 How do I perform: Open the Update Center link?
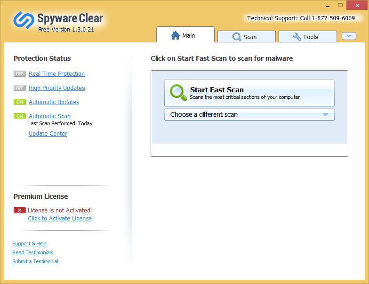point(48,134)
